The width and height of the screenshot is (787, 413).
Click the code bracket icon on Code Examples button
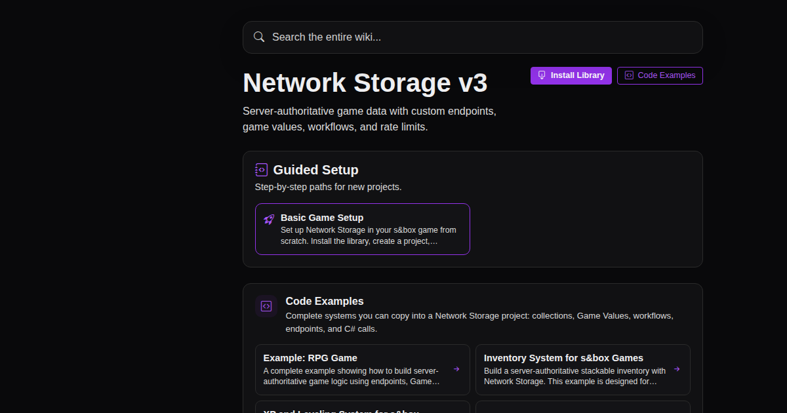click(x=629, y=75)
